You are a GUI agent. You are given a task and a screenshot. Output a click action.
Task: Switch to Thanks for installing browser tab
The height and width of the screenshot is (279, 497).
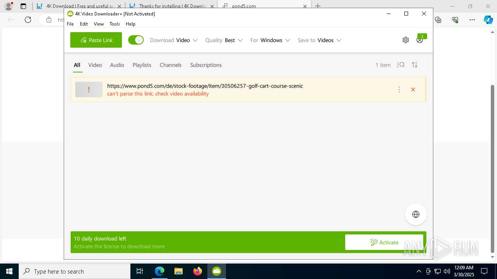pyautogui.click(x=172, y=6)
